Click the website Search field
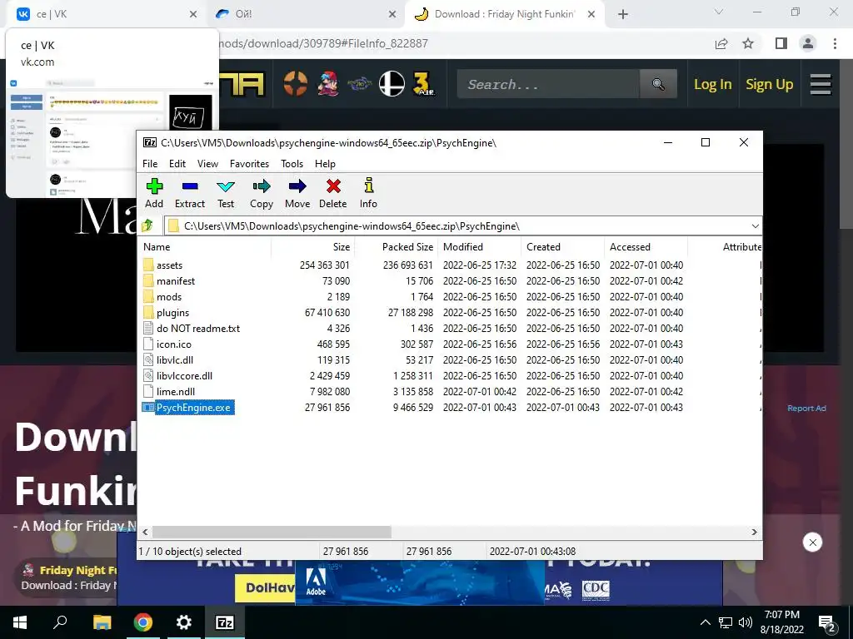Screen dimensions: 853x639 tap(548, 84)
